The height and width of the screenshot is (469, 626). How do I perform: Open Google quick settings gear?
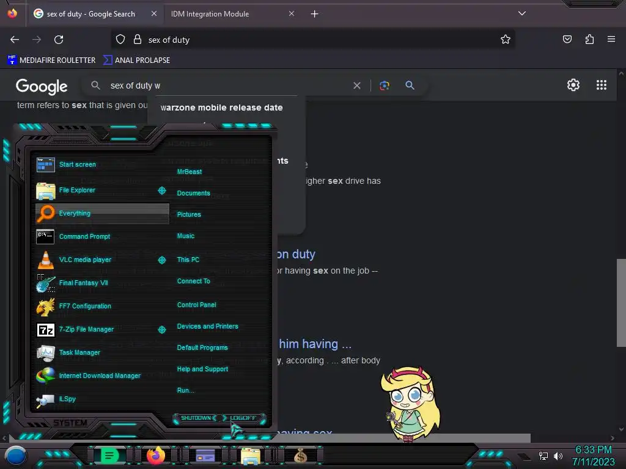[573, 85]
